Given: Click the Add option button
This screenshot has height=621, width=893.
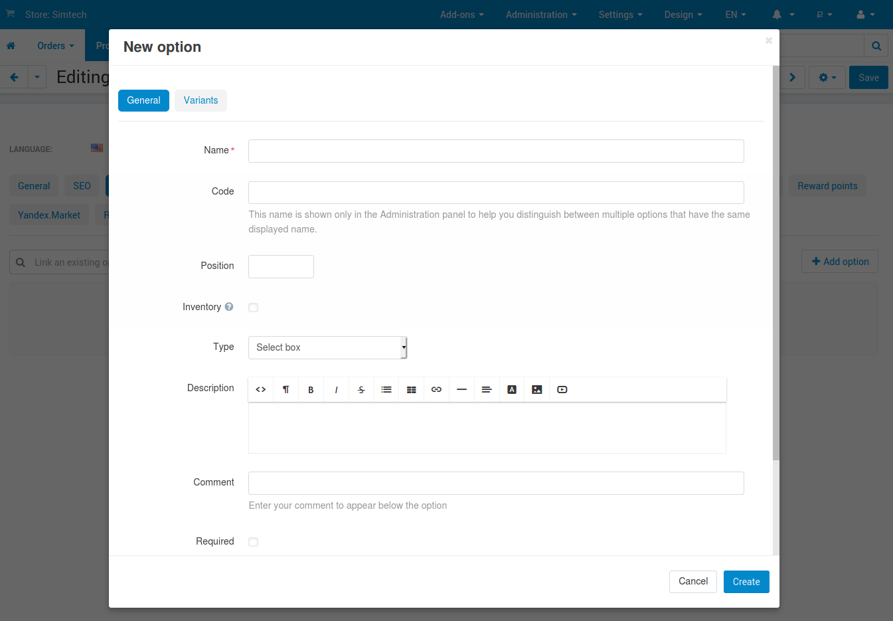Looking at the screenshot, I should pyautogui.click(x=840, y=262).
